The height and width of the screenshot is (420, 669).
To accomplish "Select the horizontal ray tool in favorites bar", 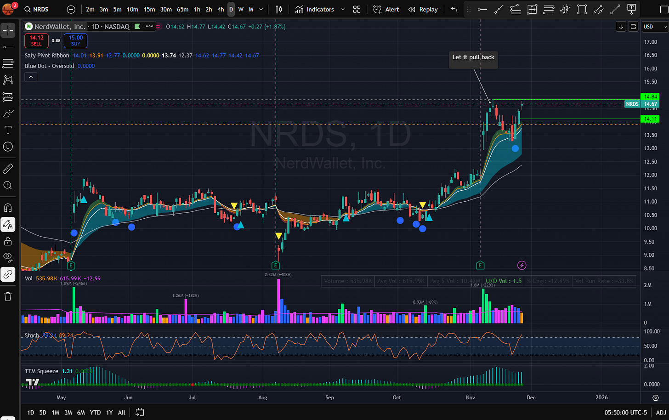I will point(482,9).
